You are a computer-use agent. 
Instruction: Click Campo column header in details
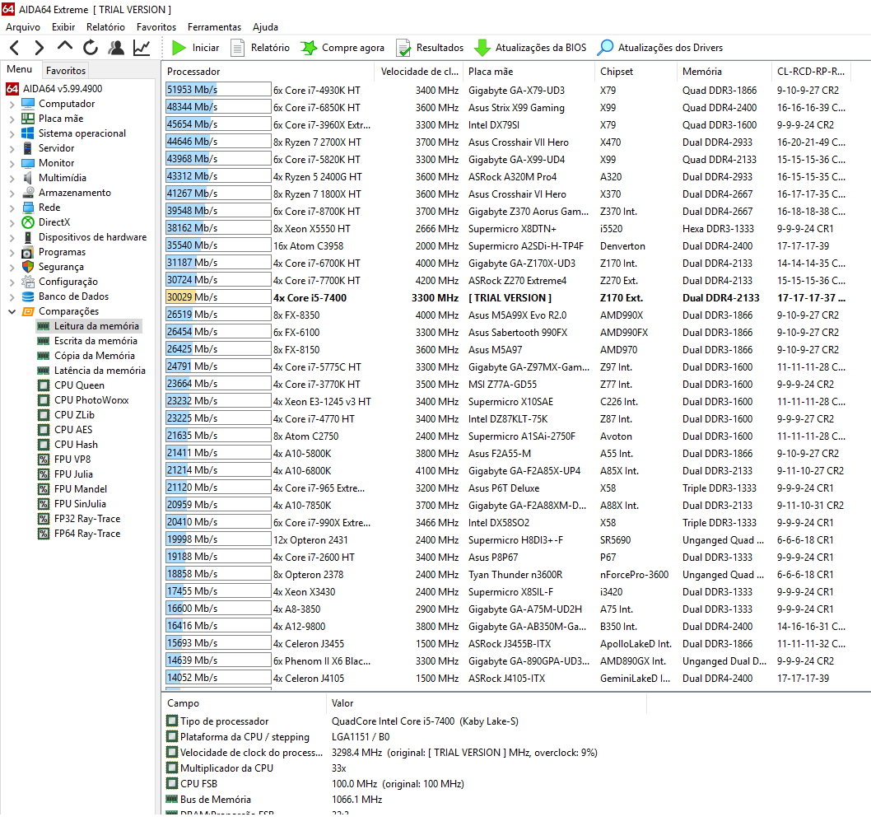(244, 703)
